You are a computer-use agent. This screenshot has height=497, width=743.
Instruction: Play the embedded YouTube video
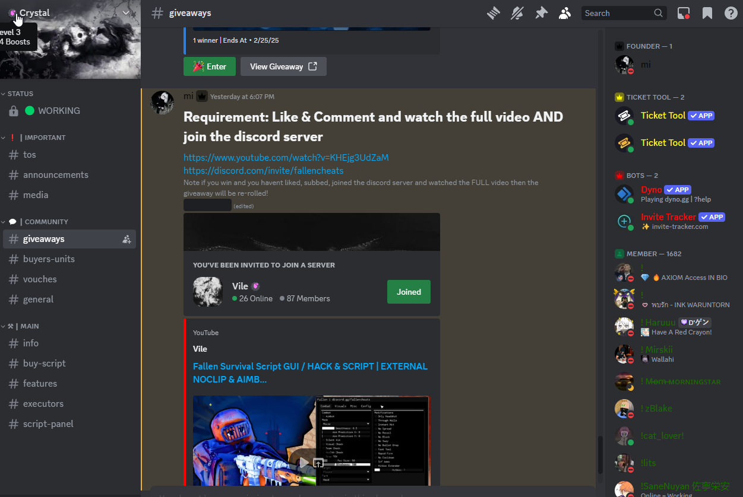pos(303,463)
